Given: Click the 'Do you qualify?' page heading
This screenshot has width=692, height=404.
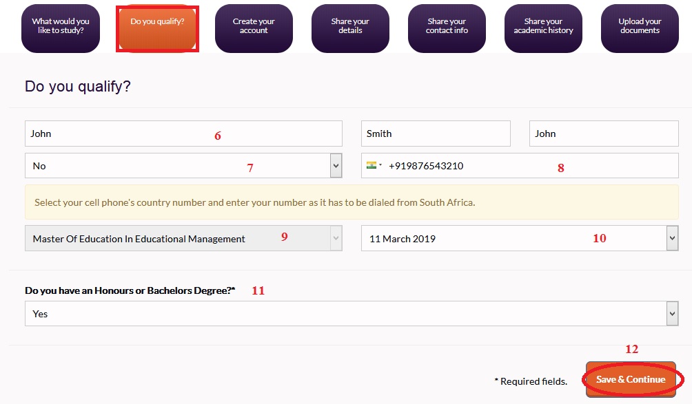Looking at the screenshot, I should tap(78, 87).
